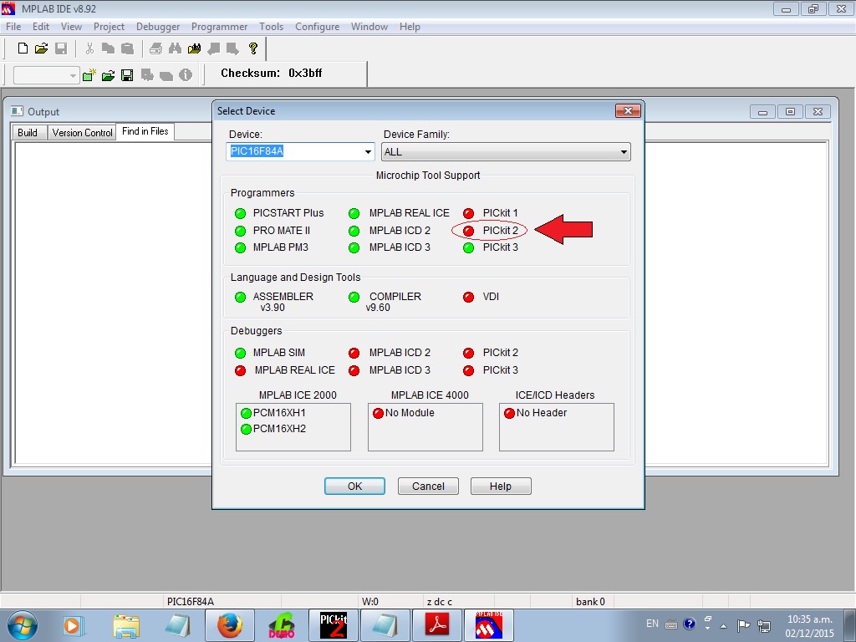
Task: Click the EN language indicator
Action: [652, 624]
